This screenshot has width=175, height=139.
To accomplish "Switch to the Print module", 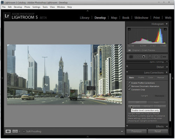I will click(x=156, y=18).
